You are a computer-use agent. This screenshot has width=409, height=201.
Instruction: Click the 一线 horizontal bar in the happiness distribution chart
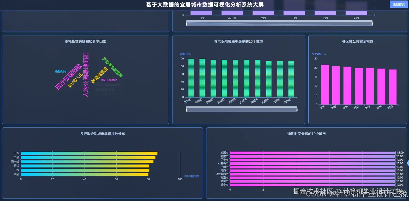point(89,153)
